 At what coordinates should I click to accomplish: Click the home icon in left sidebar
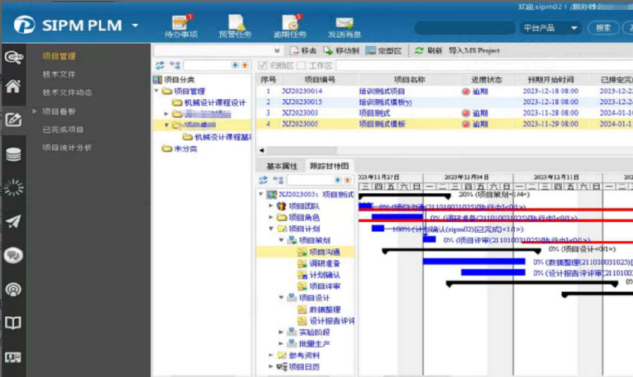[13, 87]
